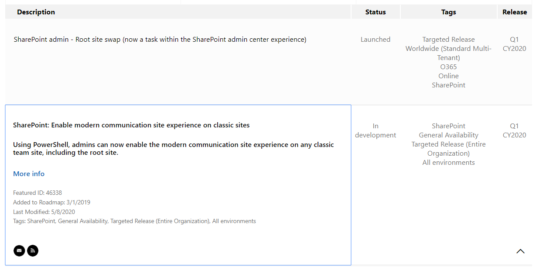Collapse the expanded feature with the chevron
536x267 pixels.
[x=520, y=251]
